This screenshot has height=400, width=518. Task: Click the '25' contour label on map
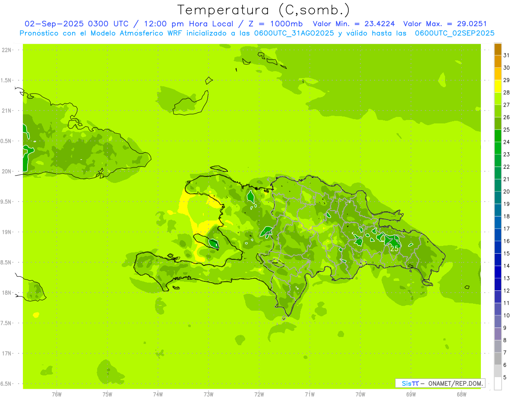pos(394,249)
